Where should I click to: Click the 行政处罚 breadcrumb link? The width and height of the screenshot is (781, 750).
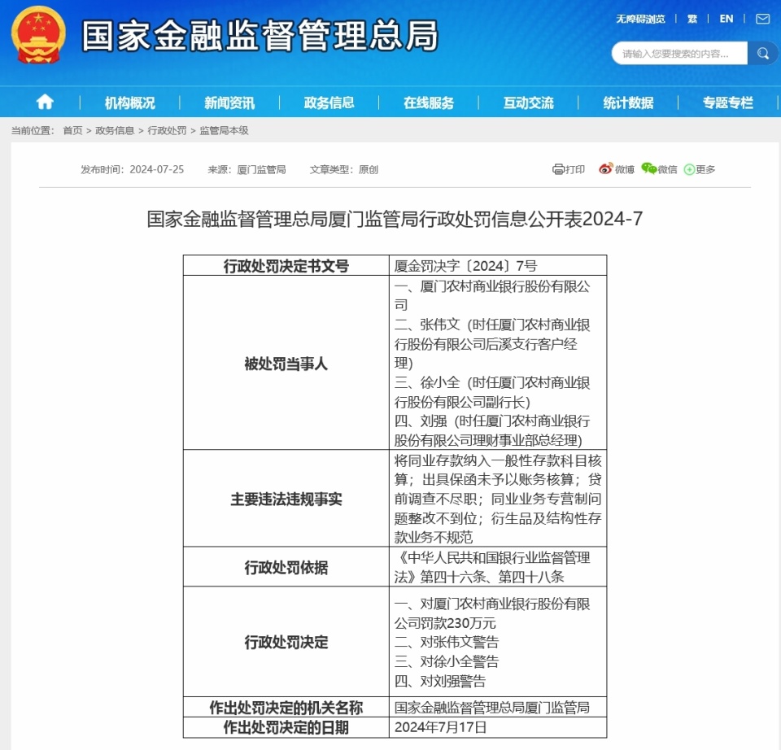pyautogui.click(x=167, y=130)
